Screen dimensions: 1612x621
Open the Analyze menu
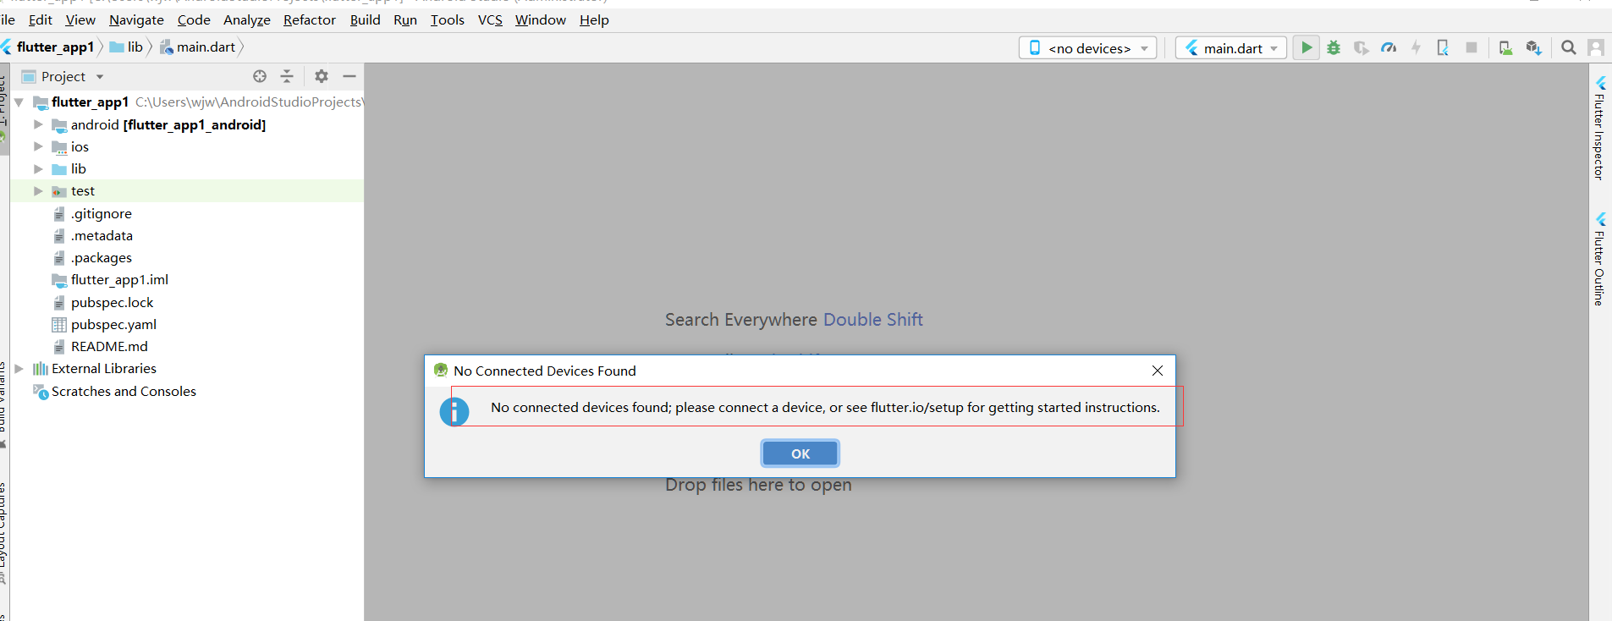click(247, 19)
